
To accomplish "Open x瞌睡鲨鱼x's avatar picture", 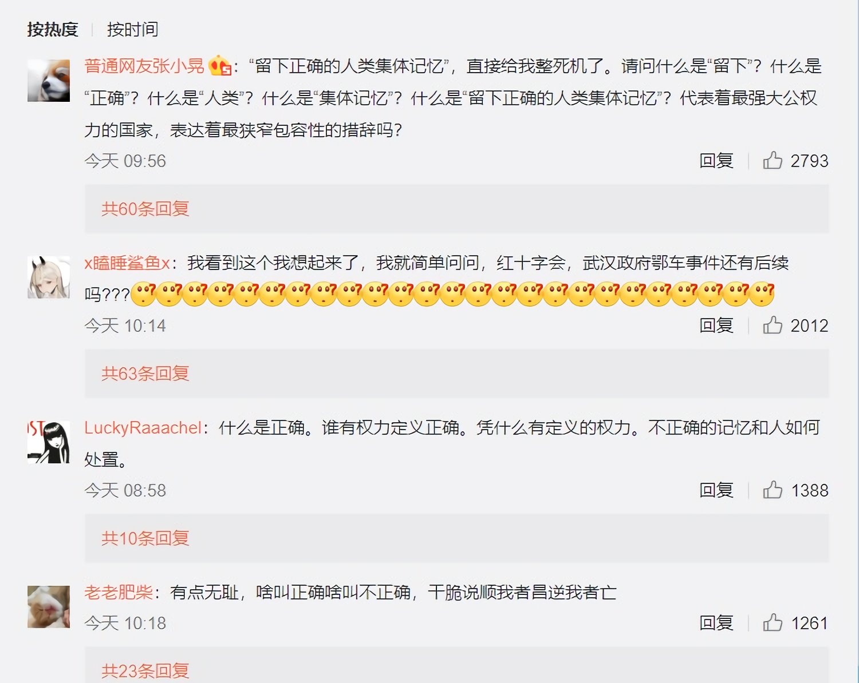I will 49,277.
